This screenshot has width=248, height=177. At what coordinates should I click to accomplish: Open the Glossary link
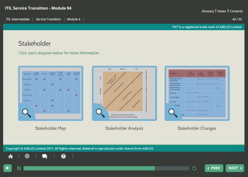point(208,11)
